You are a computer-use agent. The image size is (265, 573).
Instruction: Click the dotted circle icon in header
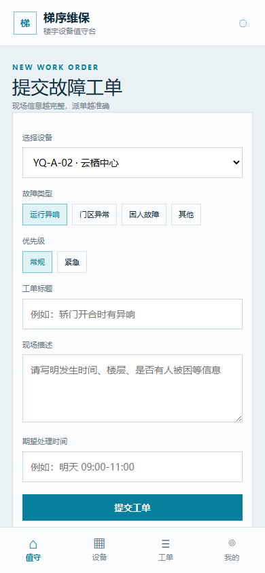point(243,23)
